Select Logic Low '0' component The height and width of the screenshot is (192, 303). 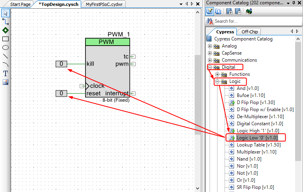tap(257, 138)
